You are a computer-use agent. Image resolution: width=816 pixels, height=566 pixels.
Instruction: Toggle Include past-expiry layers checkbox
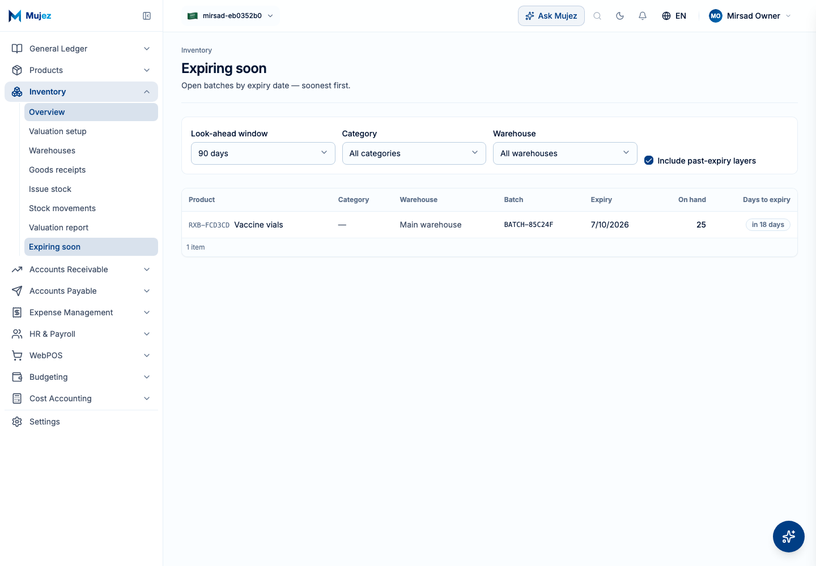649,161
